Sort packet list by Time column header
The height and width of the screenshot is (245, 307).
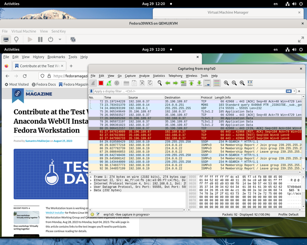pos(116,97)
